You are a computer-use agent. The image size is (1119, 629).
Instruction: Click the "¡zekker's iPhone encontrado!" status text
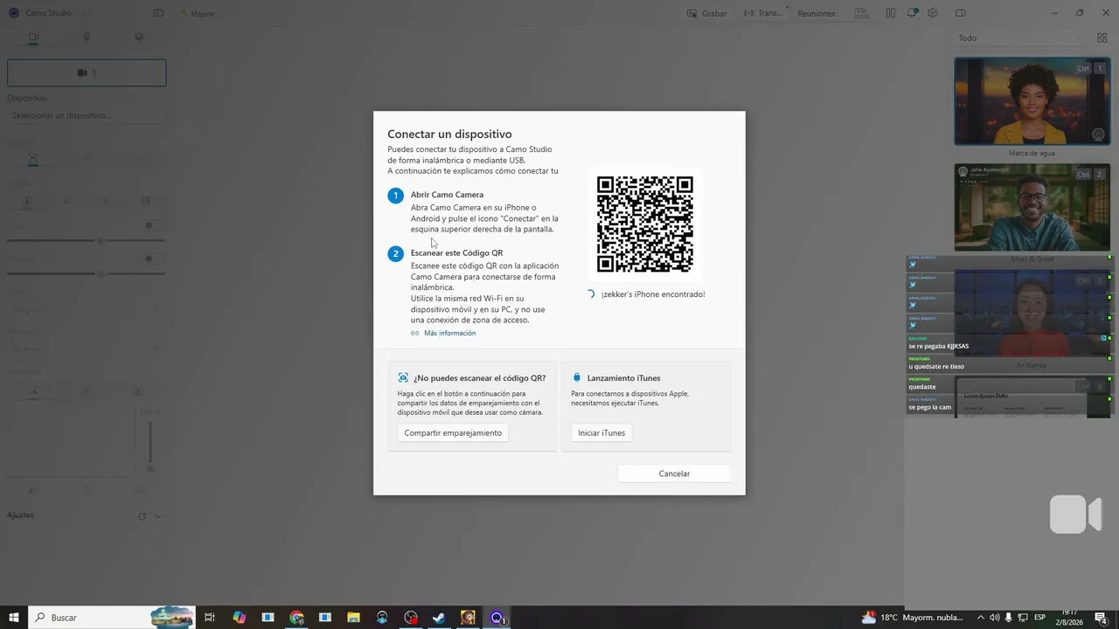click(653, 294)
